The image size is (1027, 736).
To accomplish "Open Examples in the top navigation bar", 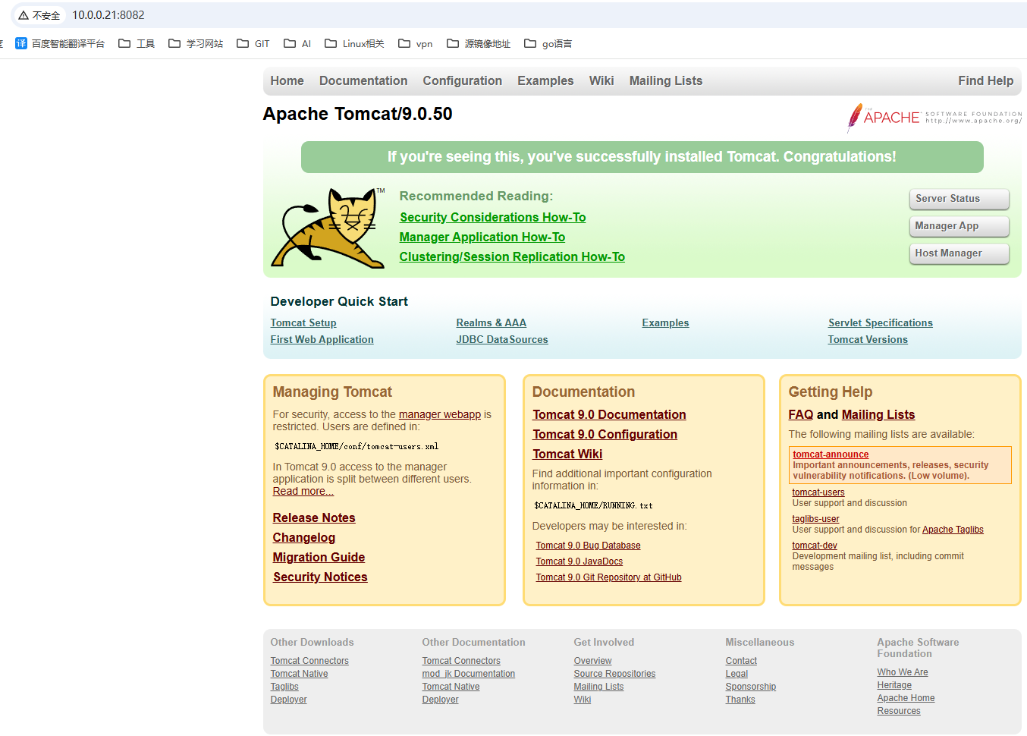I will click(x=545, y=80).
